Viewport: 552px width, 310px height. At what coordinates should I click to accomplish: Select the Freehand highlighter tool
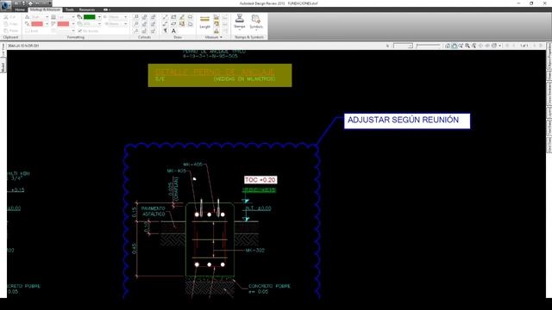click(x=182, y=17)
